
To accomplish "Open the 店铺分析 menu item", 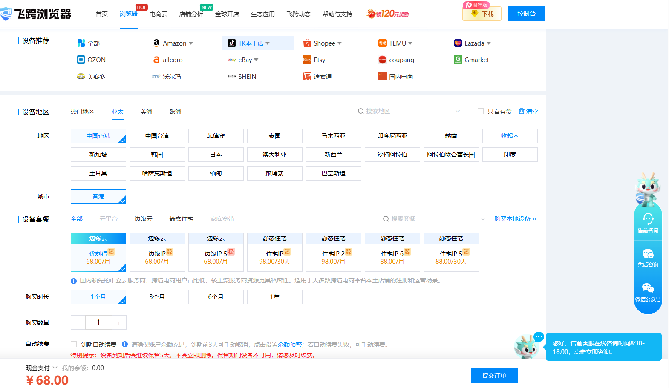I will click(191, 14).
